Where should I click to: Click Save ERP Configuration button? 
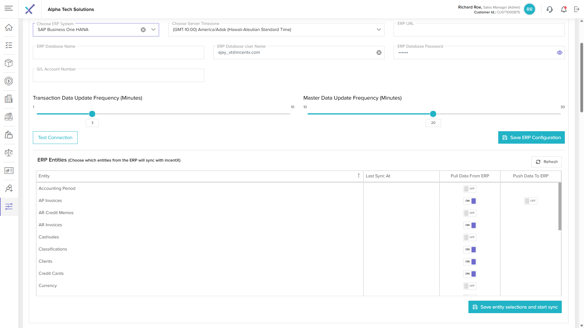531,138
